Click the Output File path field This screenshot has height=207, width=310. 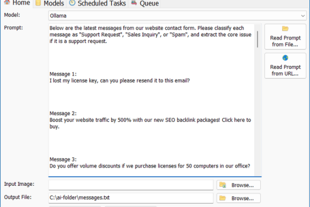[x=131, y=198]
